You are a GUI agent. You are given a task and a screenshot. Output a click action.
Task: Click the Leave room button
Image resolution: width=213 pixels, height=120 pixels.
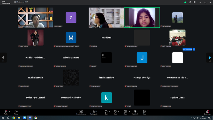[x=208, y=112]
